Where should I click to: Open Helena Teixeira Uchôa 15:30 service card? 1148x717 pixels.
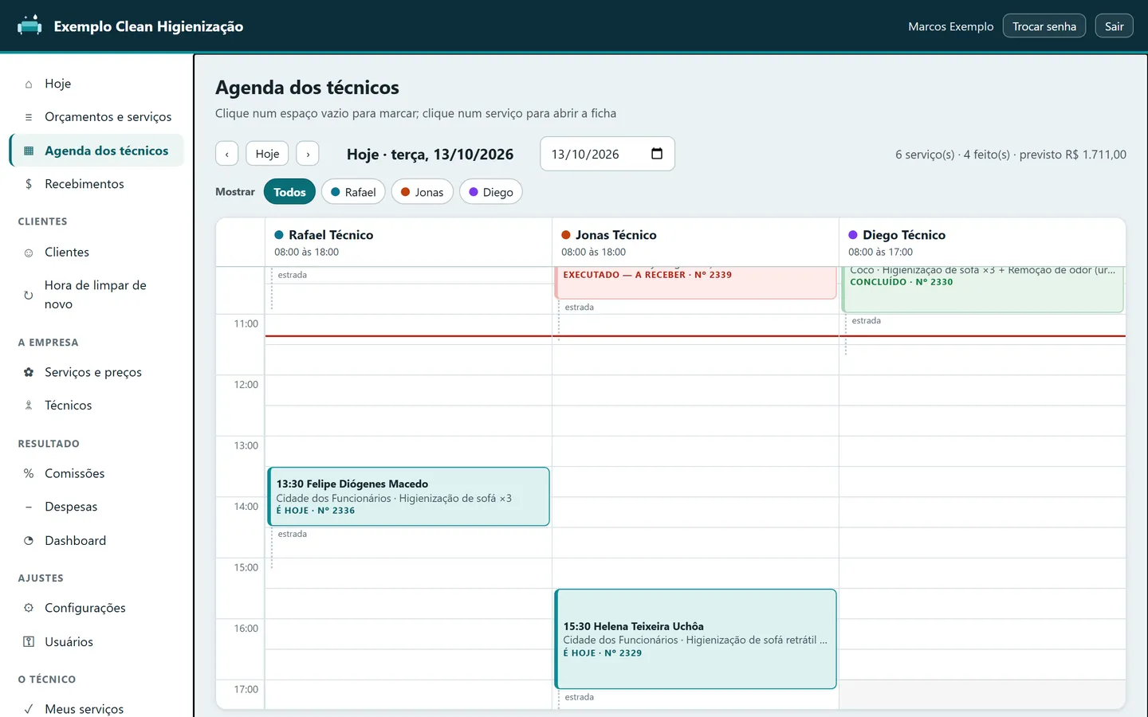[695, 639]
